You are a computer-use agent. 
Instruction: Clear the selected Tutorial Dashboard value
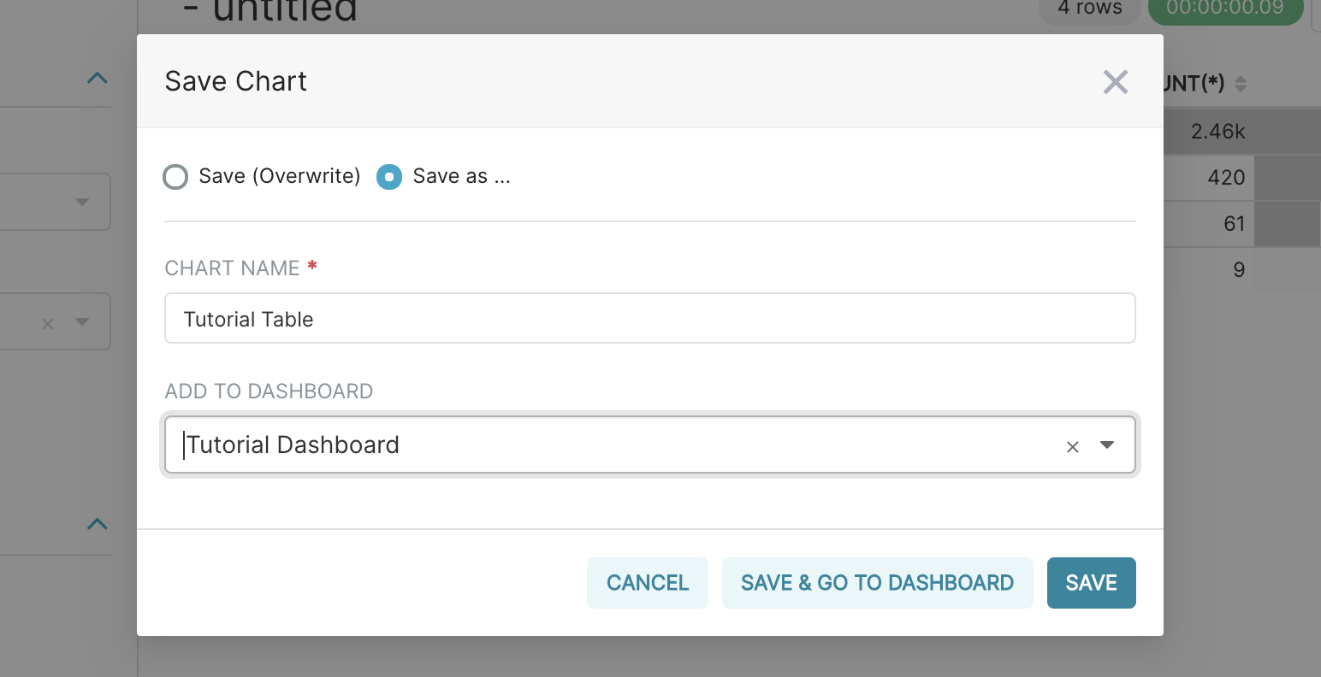[1072, 446]
